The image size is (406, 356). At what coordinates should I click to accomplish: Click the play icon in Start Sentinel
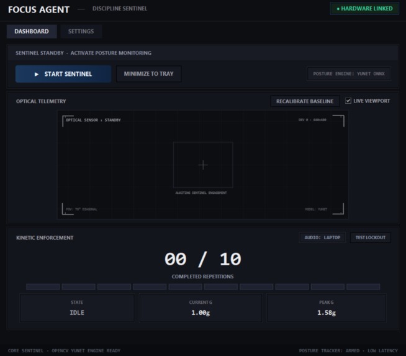tap(37, 74)
